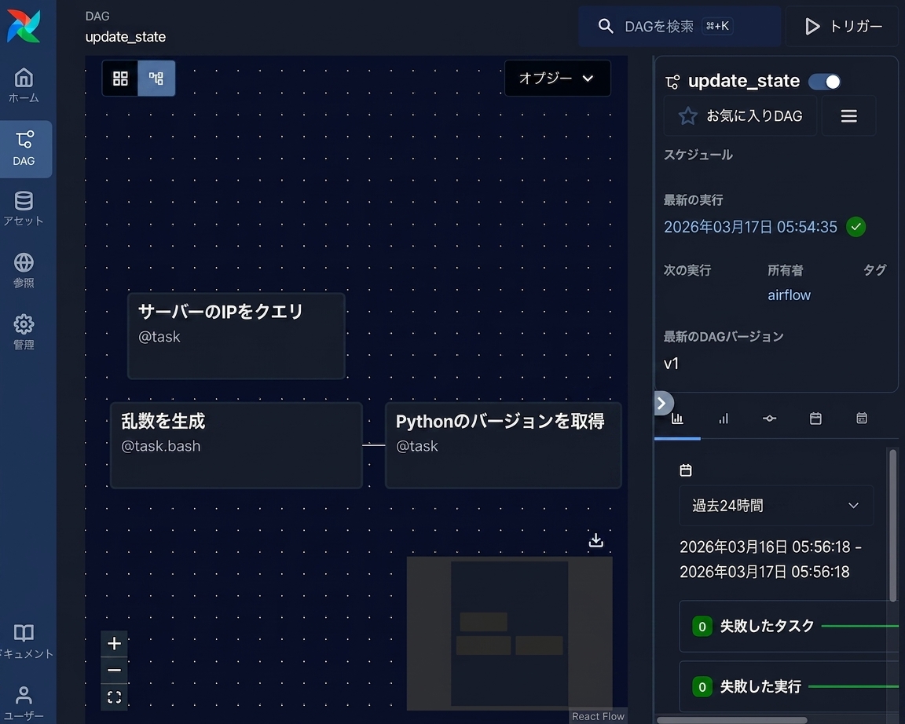Click the calendar icon above time range
905x724 pixels.
tap(686, 470)
